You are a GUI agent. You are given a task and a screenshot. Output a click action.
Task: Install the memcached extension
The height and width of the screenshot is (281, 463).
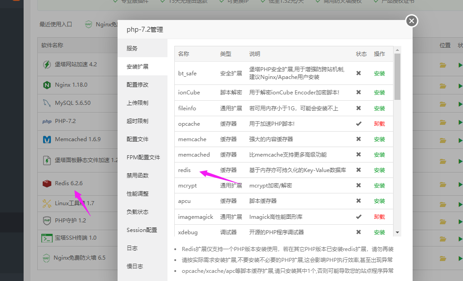(x=379, y=155)
